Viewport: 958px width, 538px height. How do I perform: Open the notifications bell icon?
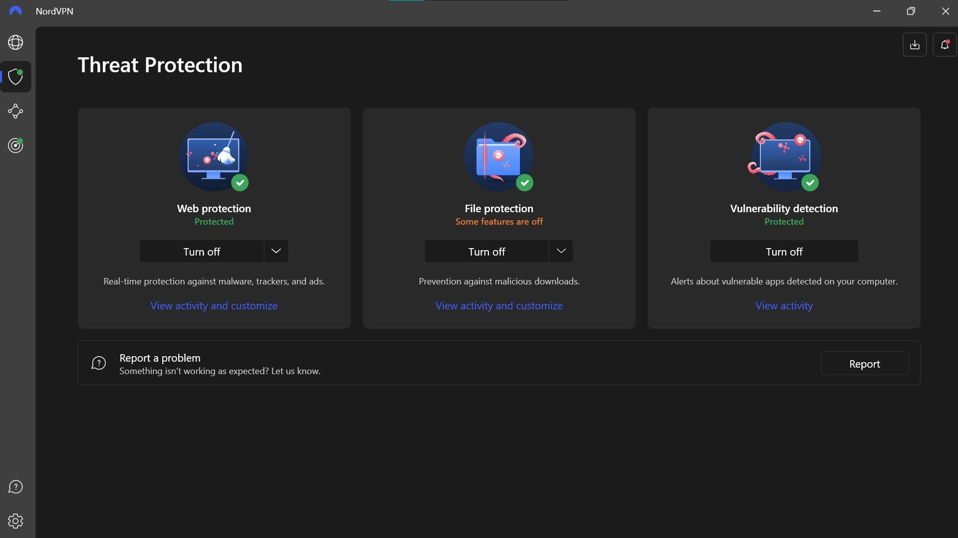click(x=945, y=45)
